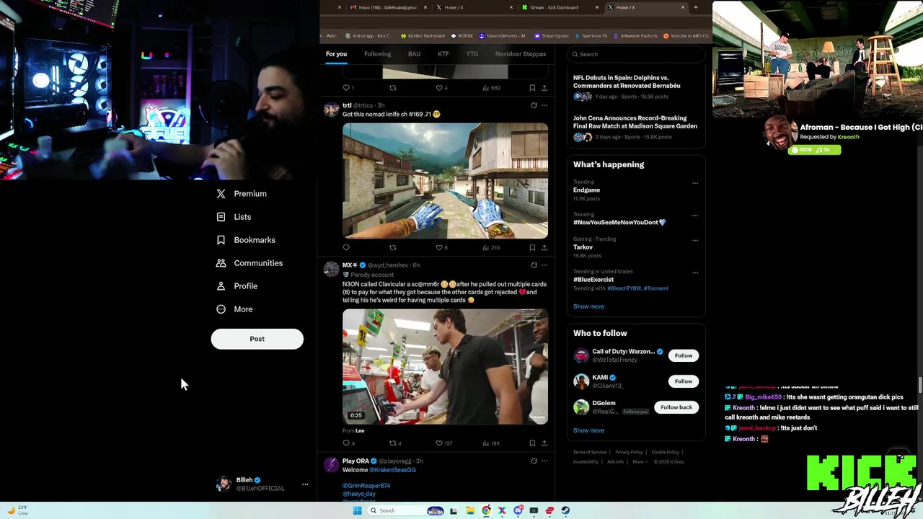Open options for Endgame trend
This screenshot has width=923, height=519.
tap(695, 183)
